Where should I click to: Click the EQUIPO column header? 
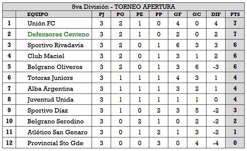(38, 14)
